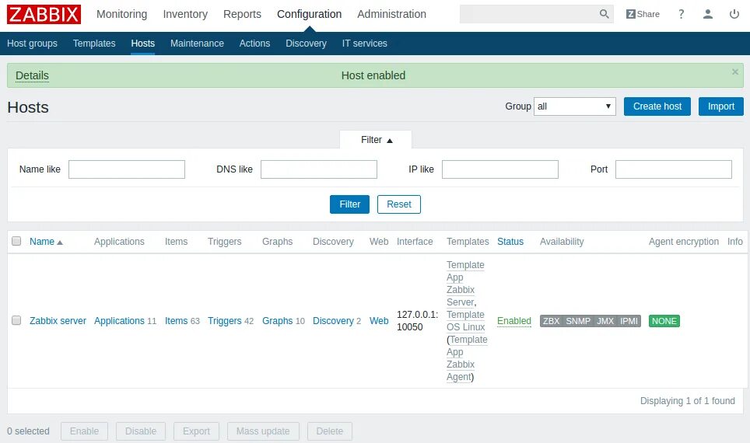
Task: Open the Zabbix server host link
Action: point(58,321)
